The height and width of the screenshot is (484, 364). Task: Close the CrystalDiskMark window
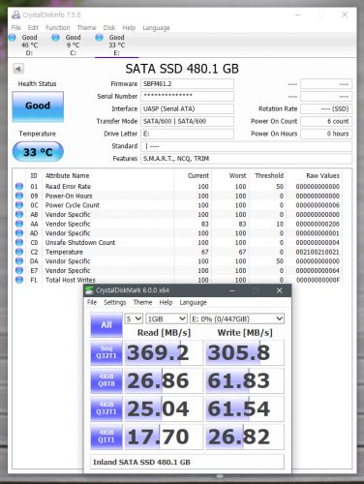pos(280,290)
